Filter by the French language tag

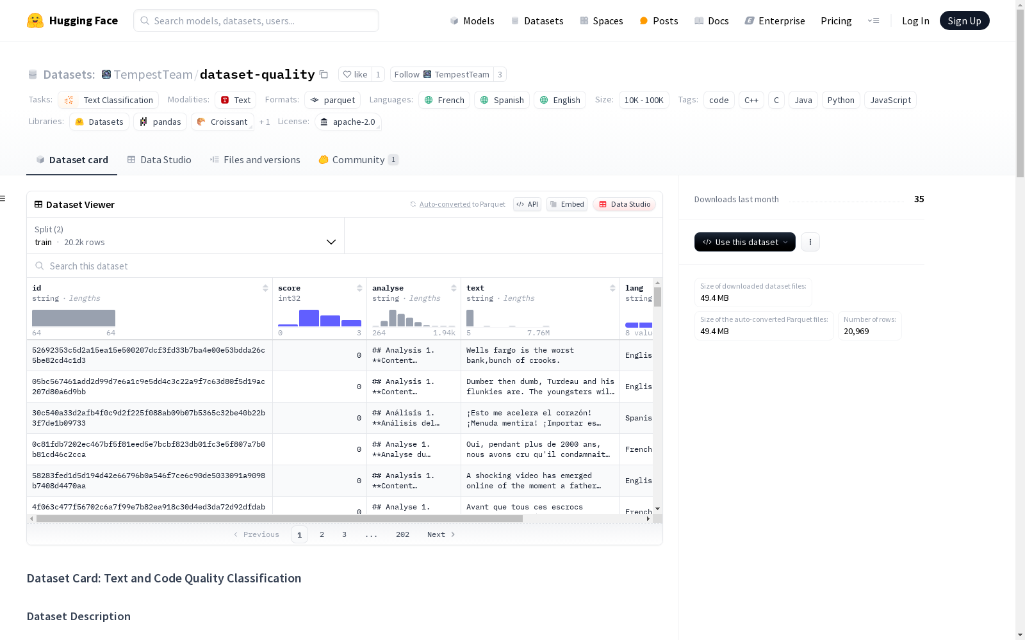tap(445, 100)
